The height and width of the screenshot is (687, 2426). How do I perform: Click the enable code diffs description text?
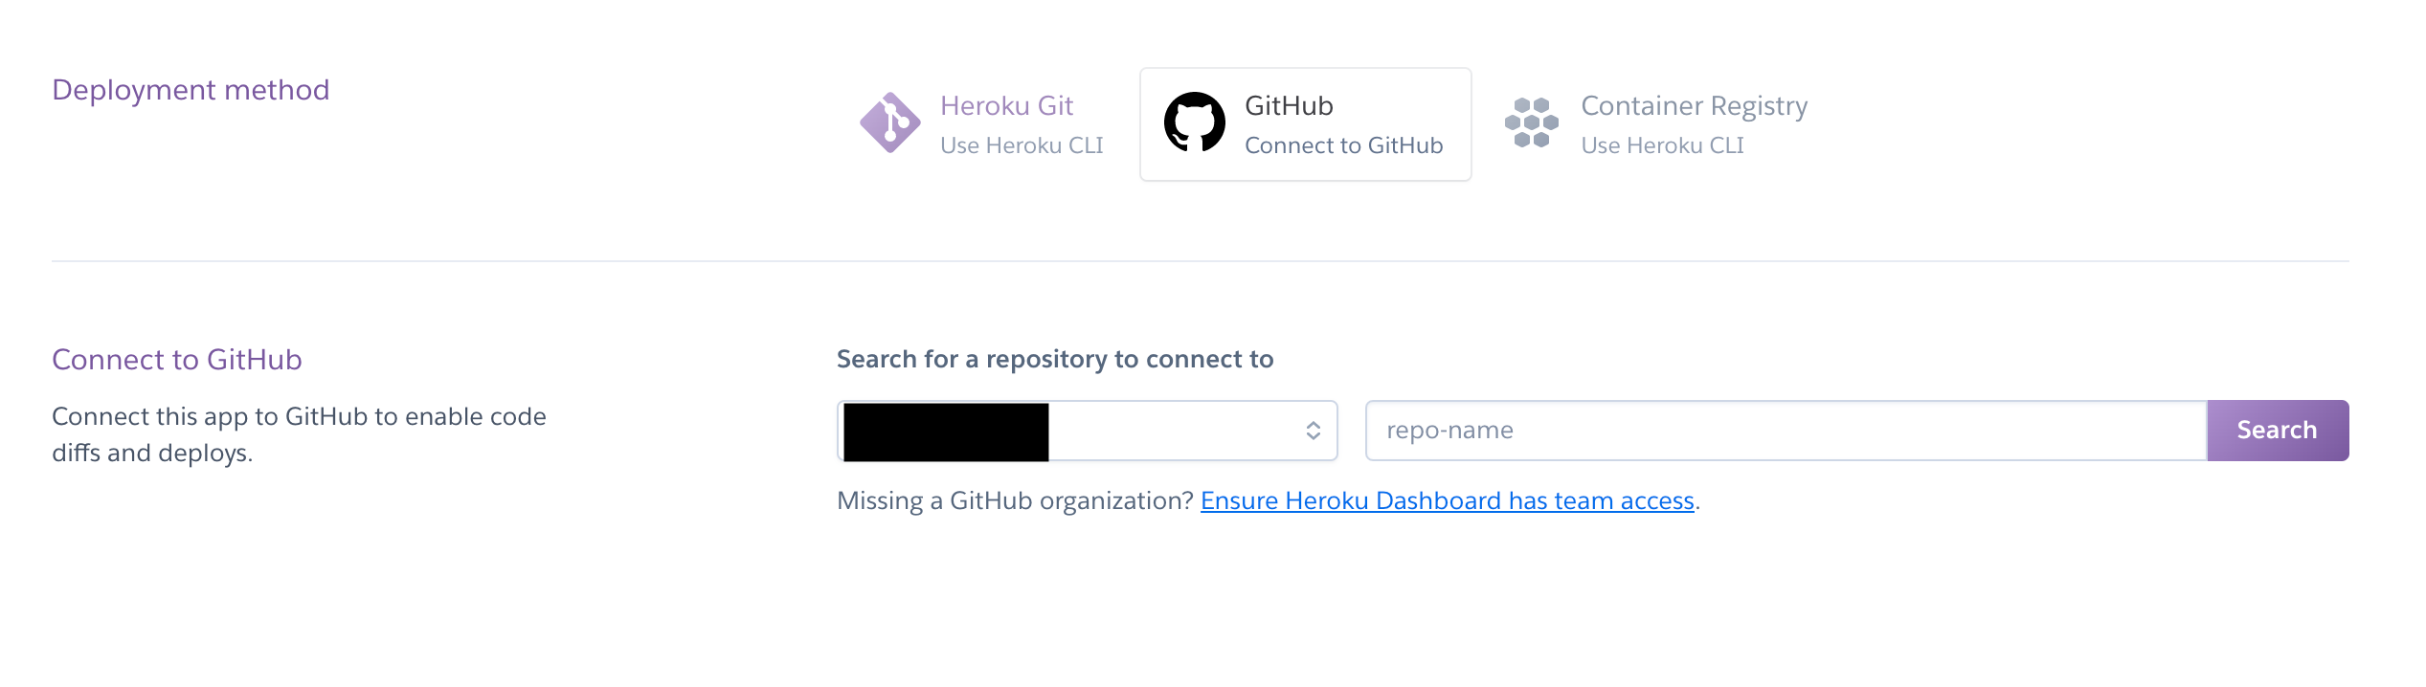pos(299,434)
